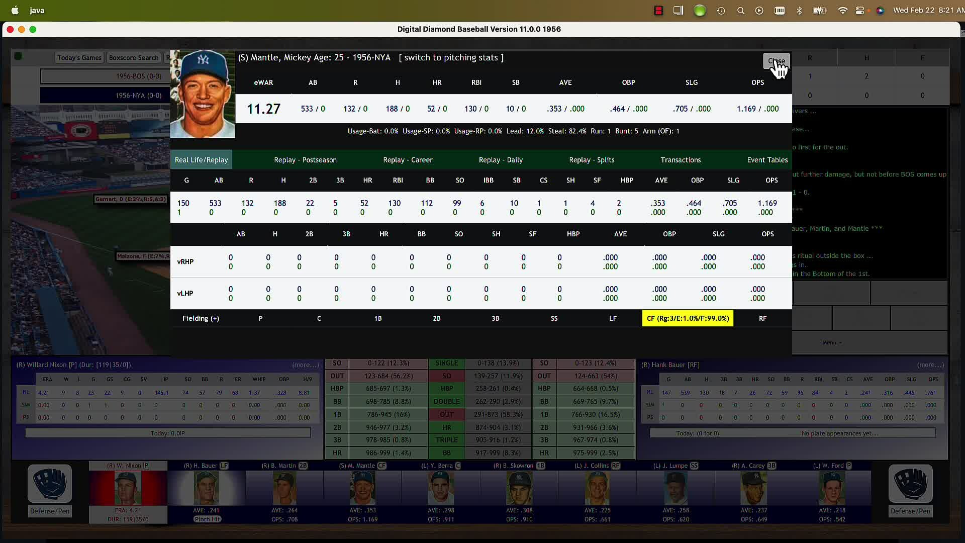Select Y. Berra player card thumbnail

point(441,488)
